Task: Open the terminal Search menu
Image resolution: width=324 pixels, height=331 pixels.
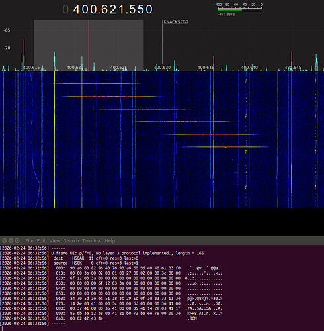Action: (x=71, y=241)
